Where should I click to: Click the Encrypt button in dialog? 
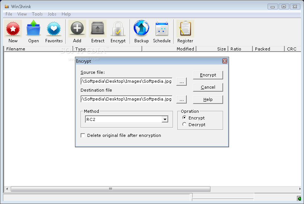pos(208,75)
